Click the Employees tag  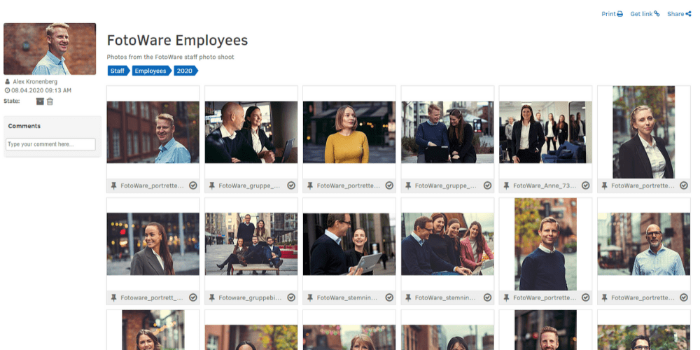pos(151,71)
